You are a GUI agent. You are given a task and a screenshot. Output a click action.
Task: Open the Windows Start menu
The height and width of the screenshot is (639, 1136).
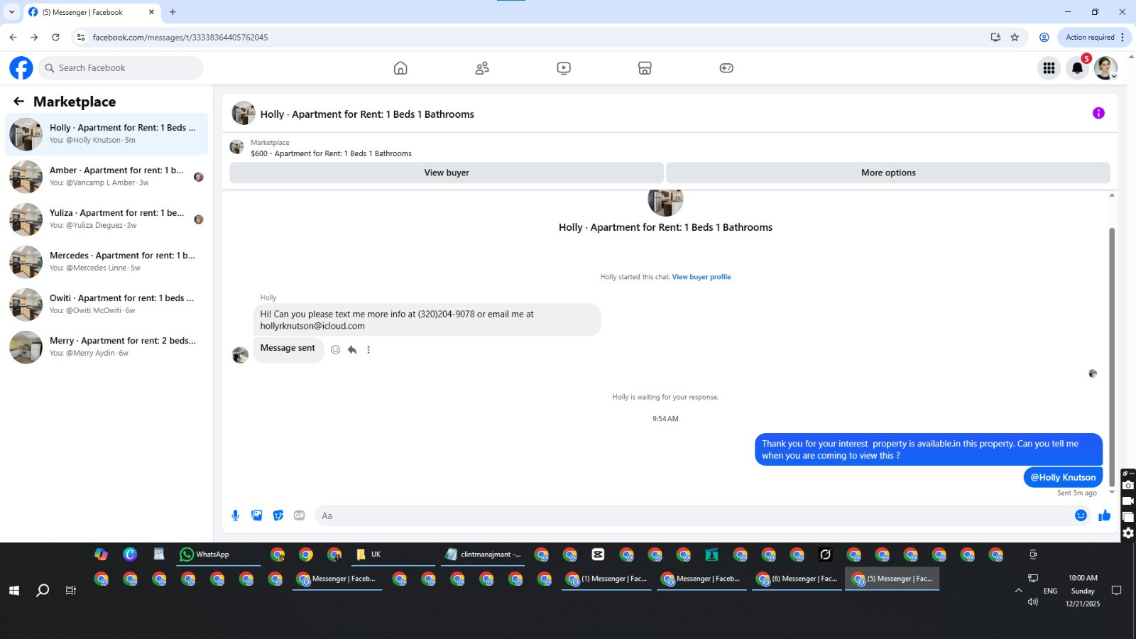(x=13, y=590)
